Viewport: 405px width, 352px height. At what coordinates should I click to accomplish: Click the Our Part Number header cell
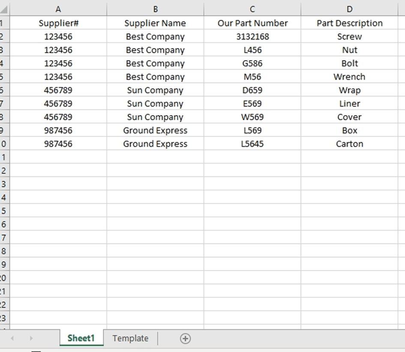point(252,23)
